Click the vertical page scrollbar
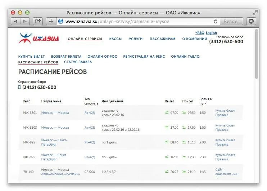This screenshot has width=267, height=191. 257,54
